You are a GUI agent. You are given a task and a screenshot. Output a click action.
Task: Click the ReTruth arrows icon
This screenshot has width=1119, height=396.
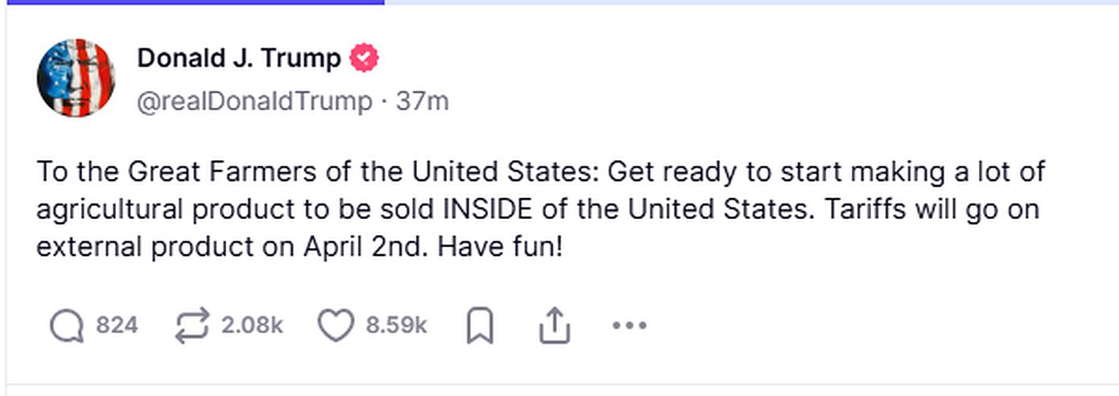(x=191, y=326)
